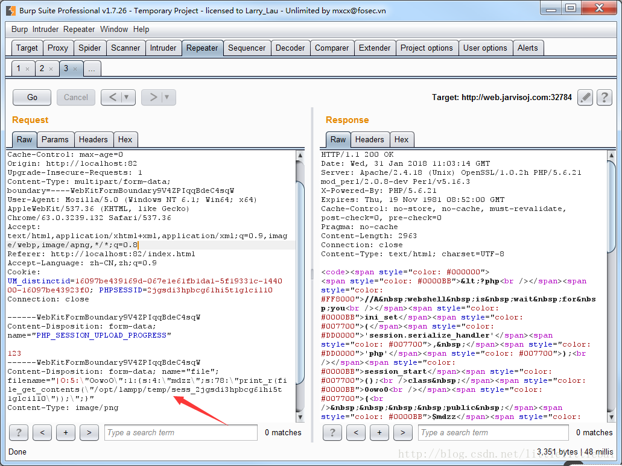The height and width of the screenshot is (466, 622).
Task: Close Repeater tab 3 with its x
Action: [75, 69]
